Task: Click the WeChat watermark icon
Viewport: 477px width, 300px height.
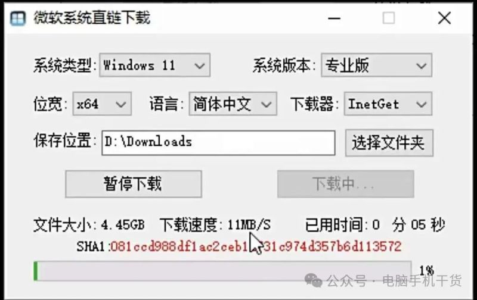Action: click(x=313, y=280)
